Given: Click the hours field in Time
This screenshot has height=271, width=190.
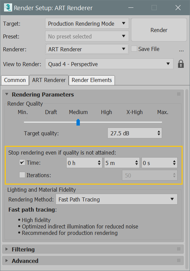Looking at the screenshot, I should 84,163.
